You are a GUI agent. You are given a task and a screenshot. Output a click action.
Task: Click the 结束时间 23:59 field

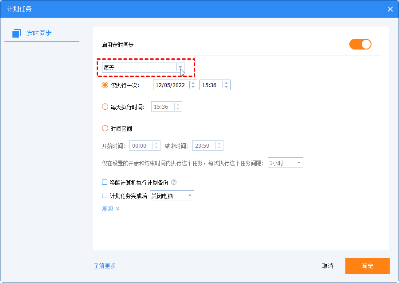[x=207, y=145]
